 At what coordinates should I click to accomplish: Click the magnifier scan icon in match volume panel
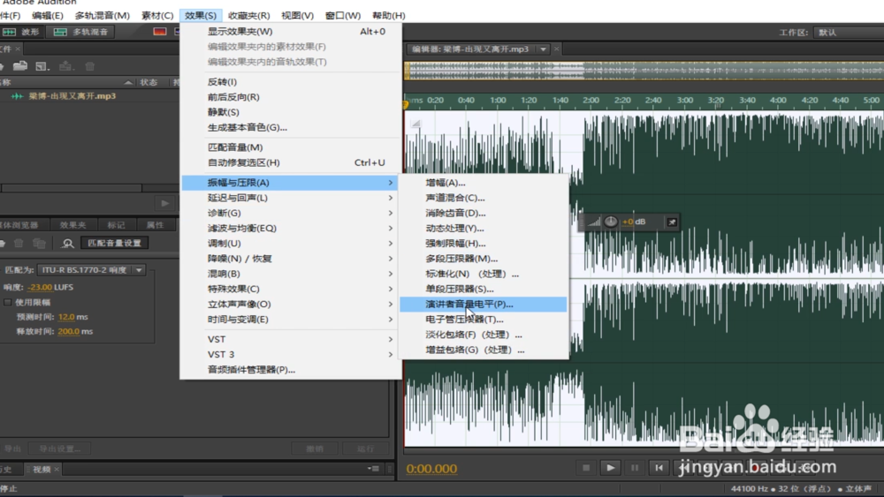[x=68, y=243]
